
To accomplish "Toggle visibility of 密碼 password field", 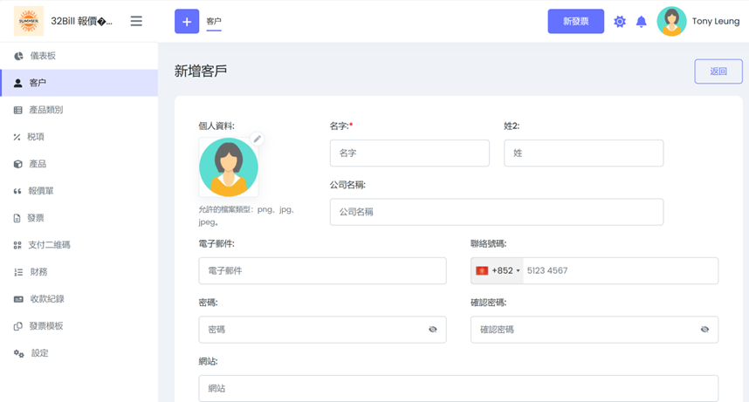I will [432, 330].
